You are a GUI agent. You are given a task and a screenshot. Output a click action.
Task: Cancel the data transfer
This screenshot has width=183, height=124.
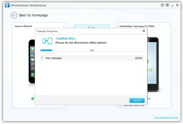(x=137, y=100)
